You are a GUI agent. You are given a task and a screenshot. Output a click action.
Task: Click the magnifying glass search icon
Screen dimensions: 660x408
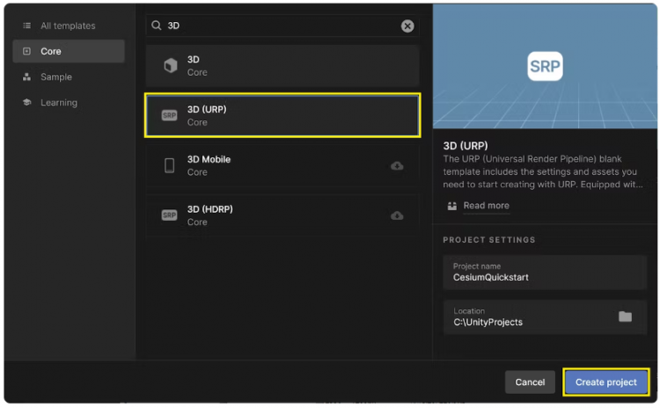click(158, 26)
